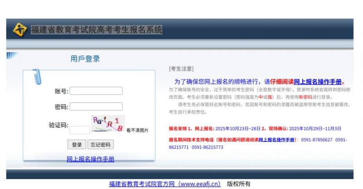Click the [考生注意] notice label
The height and width of the screenshot is (189, 363).
181,69
